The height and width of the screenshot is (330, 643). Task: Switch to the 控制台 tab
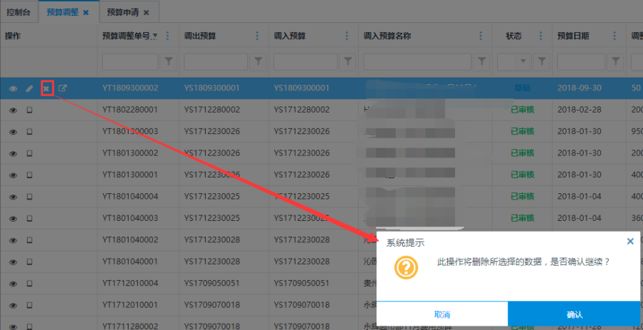click(x=19, y=12)
